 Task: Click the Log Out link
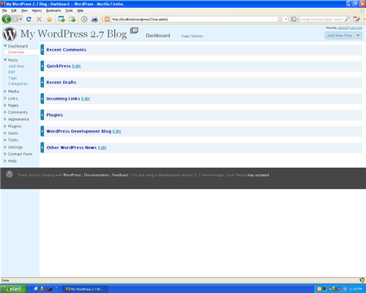point(356,28)
